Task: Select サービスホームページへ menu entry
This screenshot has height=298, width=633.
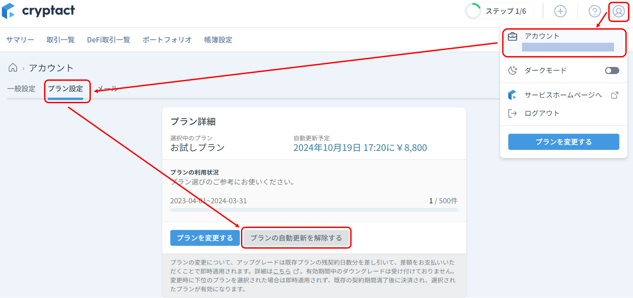Action: click(564, 95)
